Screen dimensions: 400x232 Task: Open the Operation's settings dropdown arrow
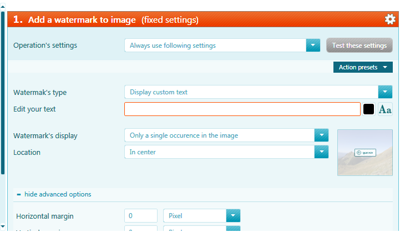313,46
